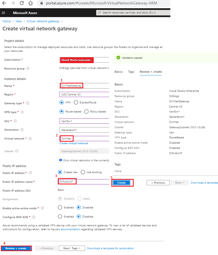Enable Configure BGP ASN

pyautogui.click(x=60, y=216)
